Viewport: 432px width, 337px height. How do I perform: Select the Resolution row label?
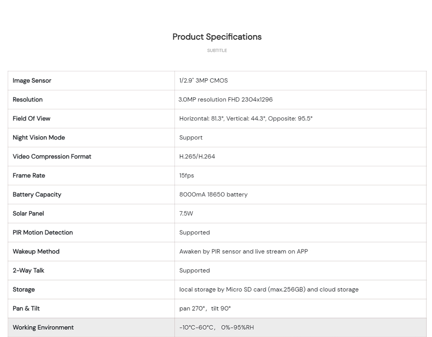[28, 99]
